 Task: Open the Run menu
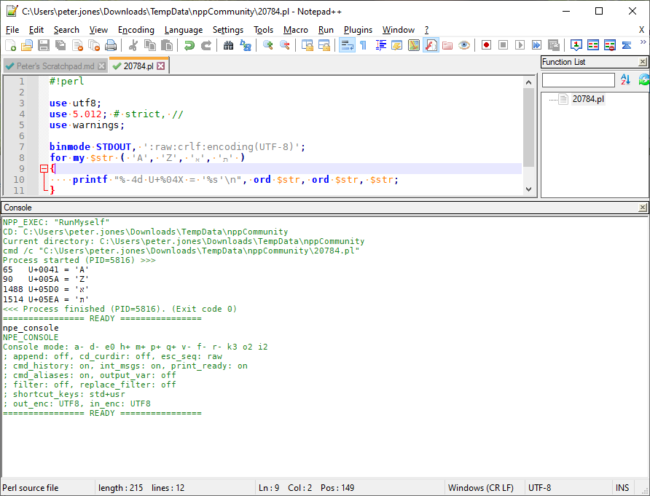tap(326, 30)
